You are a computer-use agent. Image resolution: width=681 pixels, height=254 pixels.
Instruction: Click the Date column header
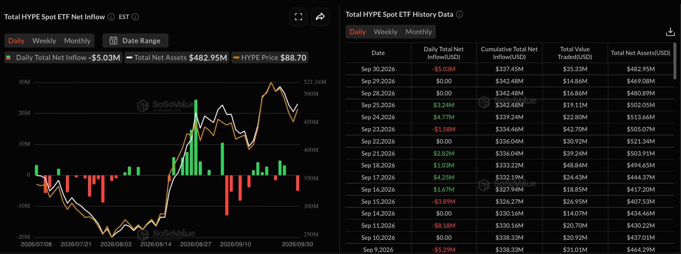(x=378, y=53)
